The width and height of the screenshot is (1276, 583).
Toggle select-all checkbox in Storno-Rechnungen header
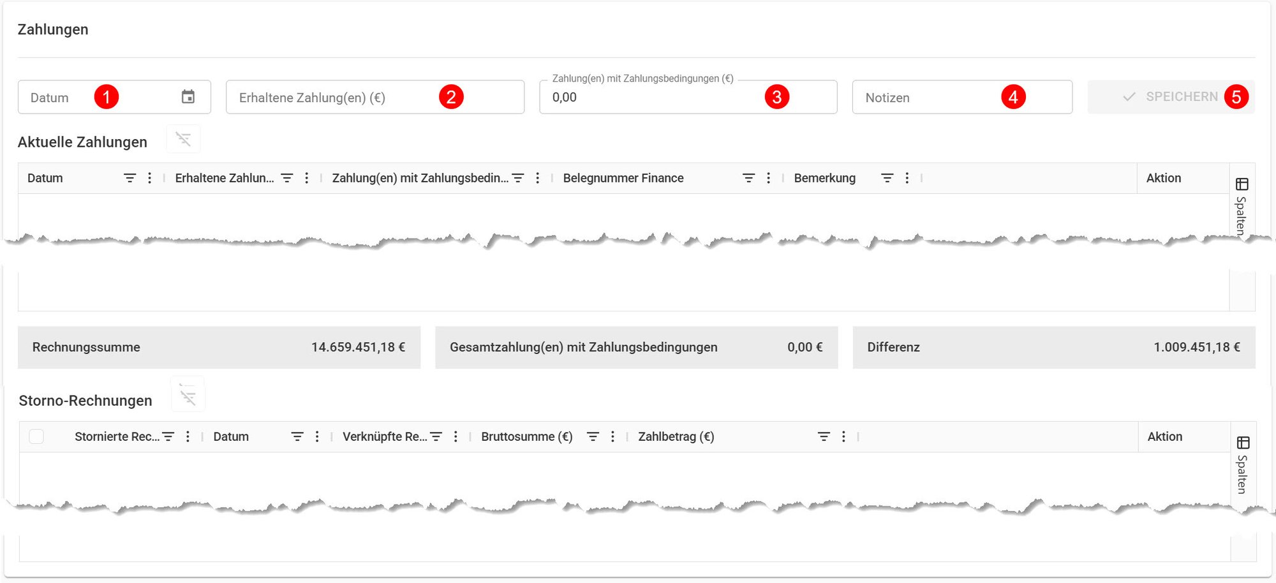coord(36,436)
